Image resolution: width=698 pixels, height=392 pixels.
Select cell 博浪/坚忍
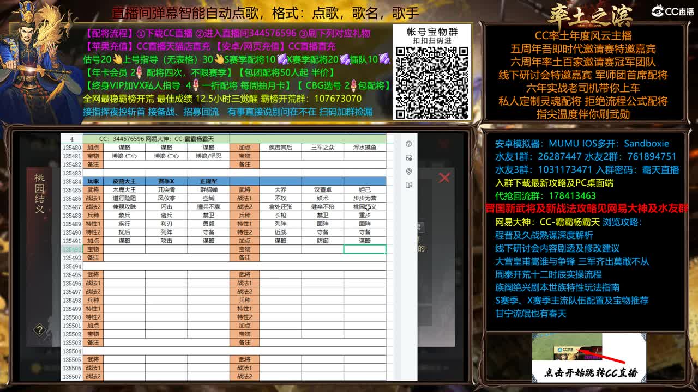tap(208, 156)
